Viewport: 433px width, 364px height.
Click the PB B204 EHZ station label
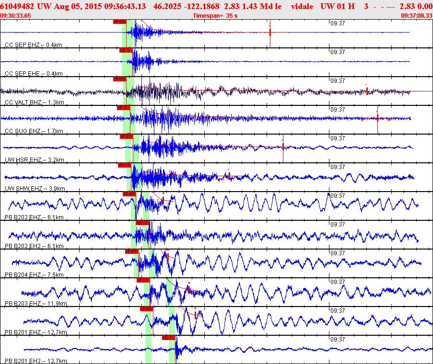tap(34, 275)
